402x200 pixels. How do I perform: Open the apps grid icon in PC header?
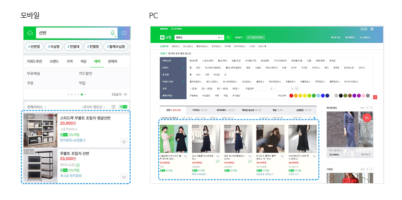(x=372, y=29)
